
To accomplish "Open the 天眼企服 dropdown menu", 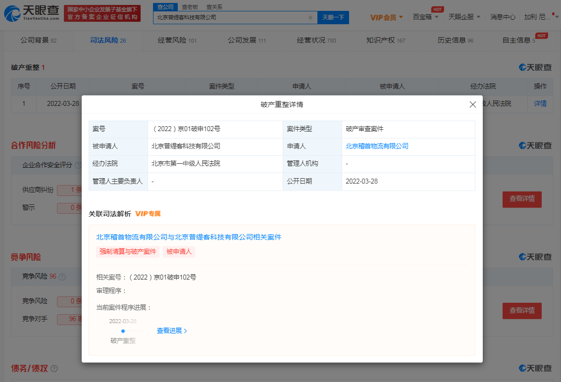I will (x=464, y=17).
